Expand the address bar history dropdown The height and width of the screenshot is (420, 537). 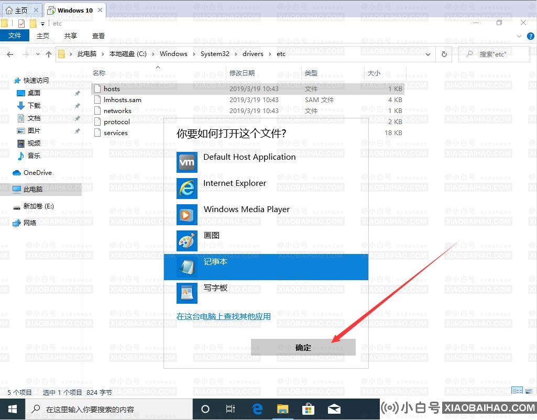428,54
